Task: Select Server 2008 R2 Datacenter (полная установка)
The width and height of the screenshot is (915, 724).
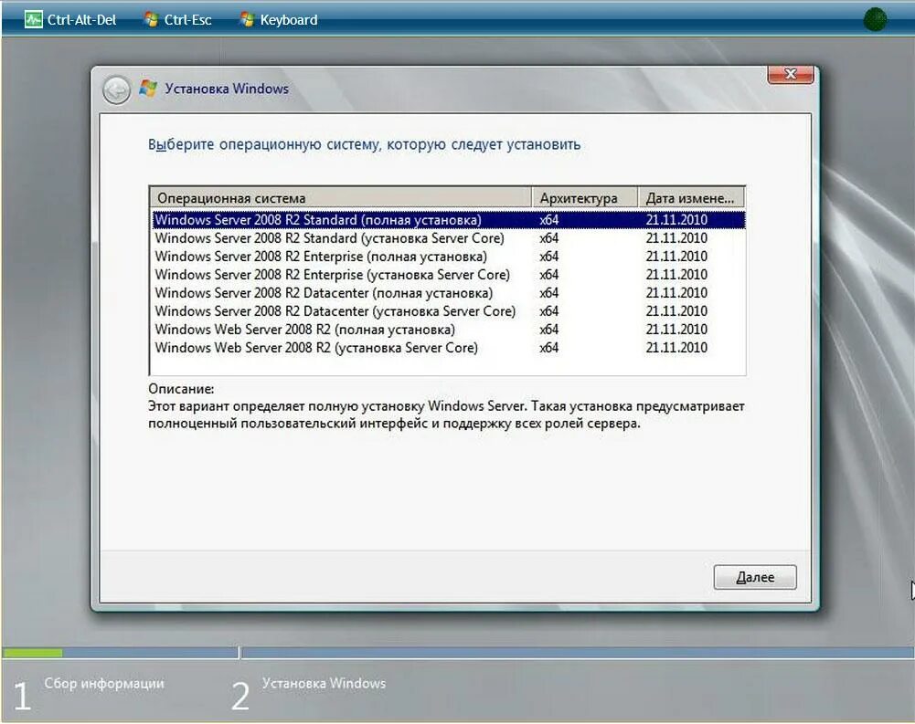Action: click(x=448, y=293)
